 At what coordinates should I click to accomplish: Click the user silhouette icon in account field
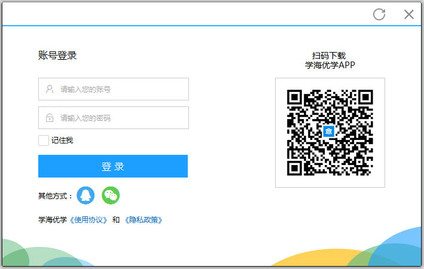50,89
